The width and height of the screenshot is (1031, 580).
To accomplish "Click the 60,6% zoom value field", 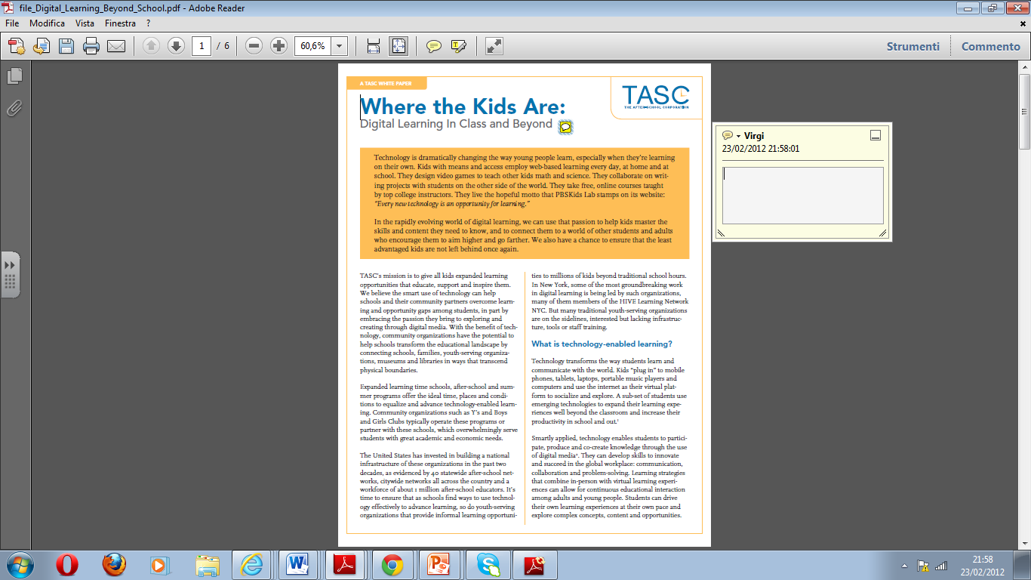I will click(x=312, y=46).
